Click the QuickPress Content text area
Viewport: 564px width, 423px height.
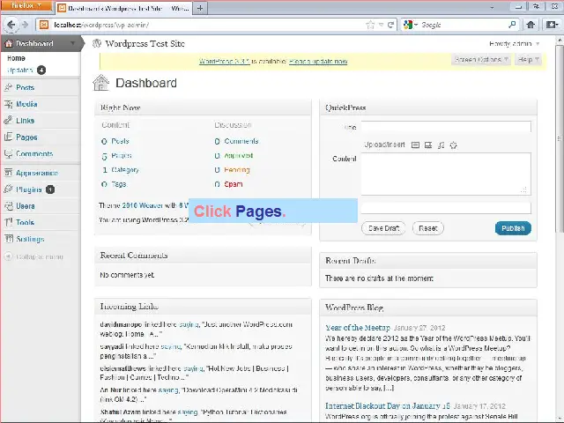pos(446,174)
